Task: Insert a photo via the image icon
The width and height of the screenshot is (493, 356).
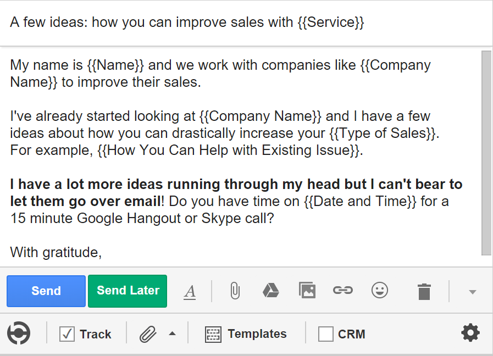Action: [x=307, y=290]
